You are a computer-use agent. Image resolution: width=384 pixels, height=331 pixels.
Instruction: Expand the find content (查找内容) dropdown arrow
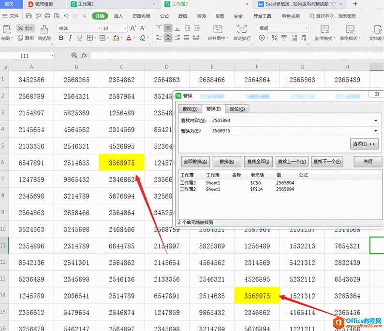point(376,120)
